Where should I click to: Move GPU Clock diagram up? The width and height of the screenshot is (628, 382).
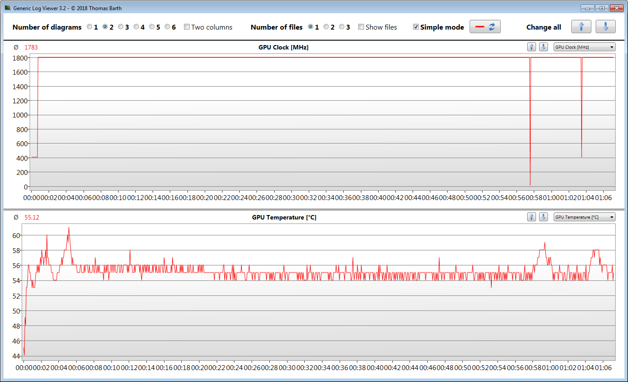pyautogui.click(x=532, y=47)
